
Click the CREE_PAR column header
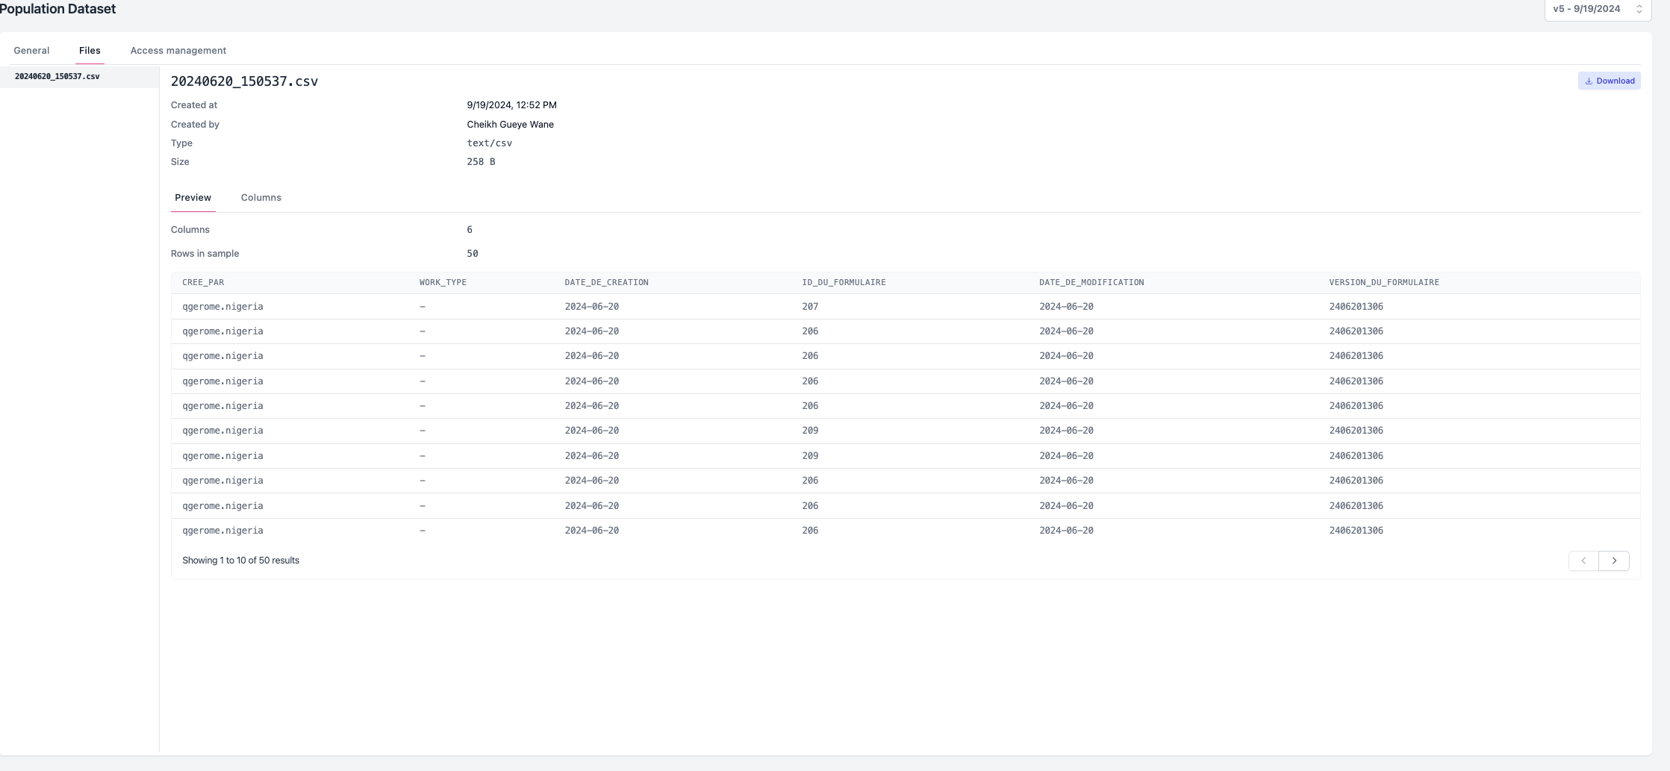(203, 283)
